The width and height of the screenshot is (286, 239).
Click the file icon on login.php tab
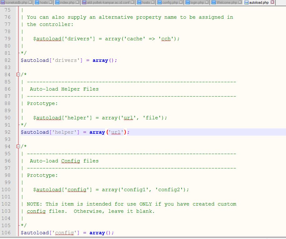tap(187, 2)
